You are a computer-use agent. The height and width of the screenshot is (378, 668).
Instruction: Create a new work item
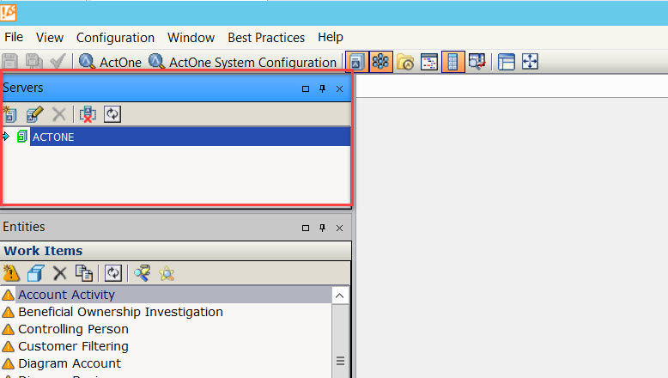pos(11,273)
